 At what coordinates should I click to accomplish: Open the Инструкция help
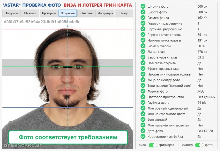(x=105, y=13)
